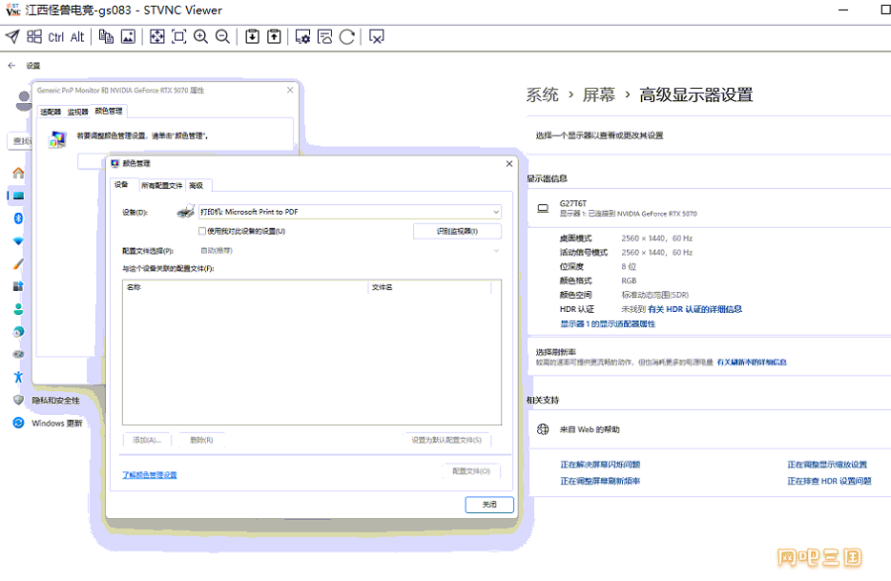Go back with the Settings arrow
The image size is (891, 581).
click(11, 66)
